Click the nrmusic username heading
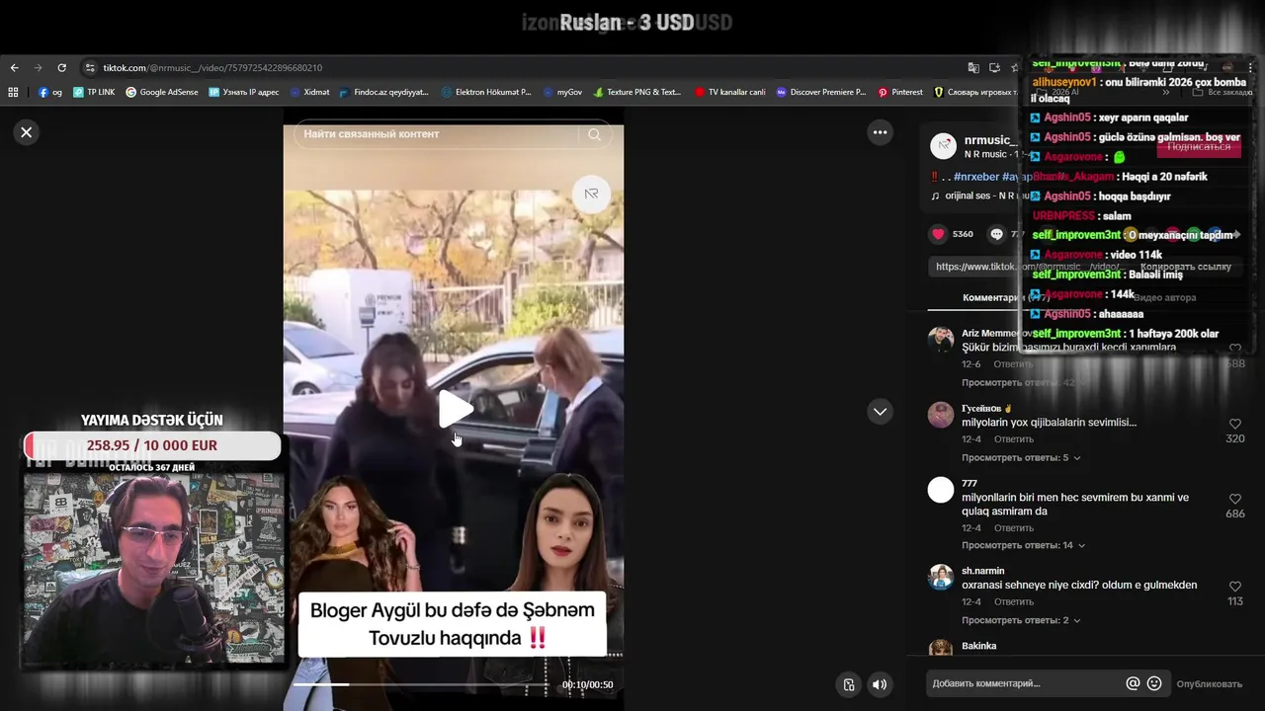 pos(990,140)
